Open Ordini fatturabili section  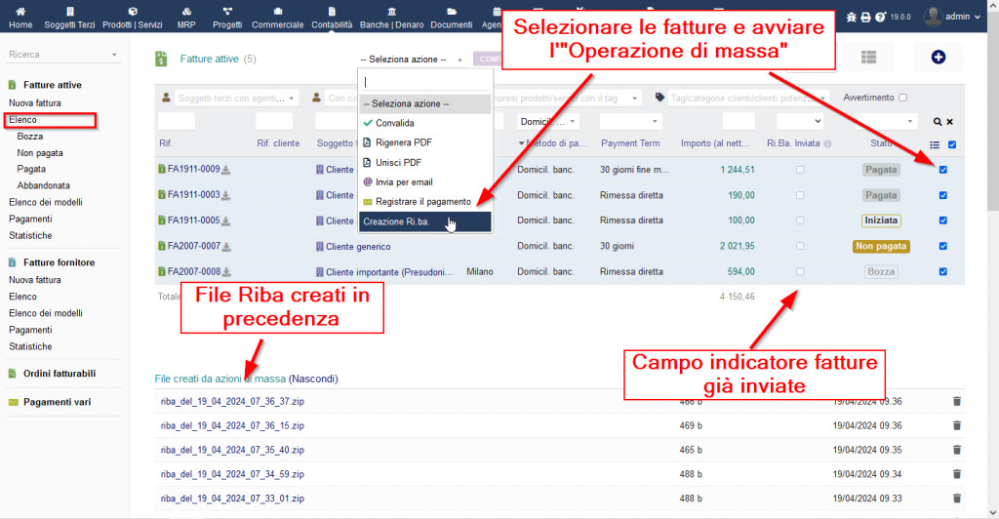[x=60, y=374]
